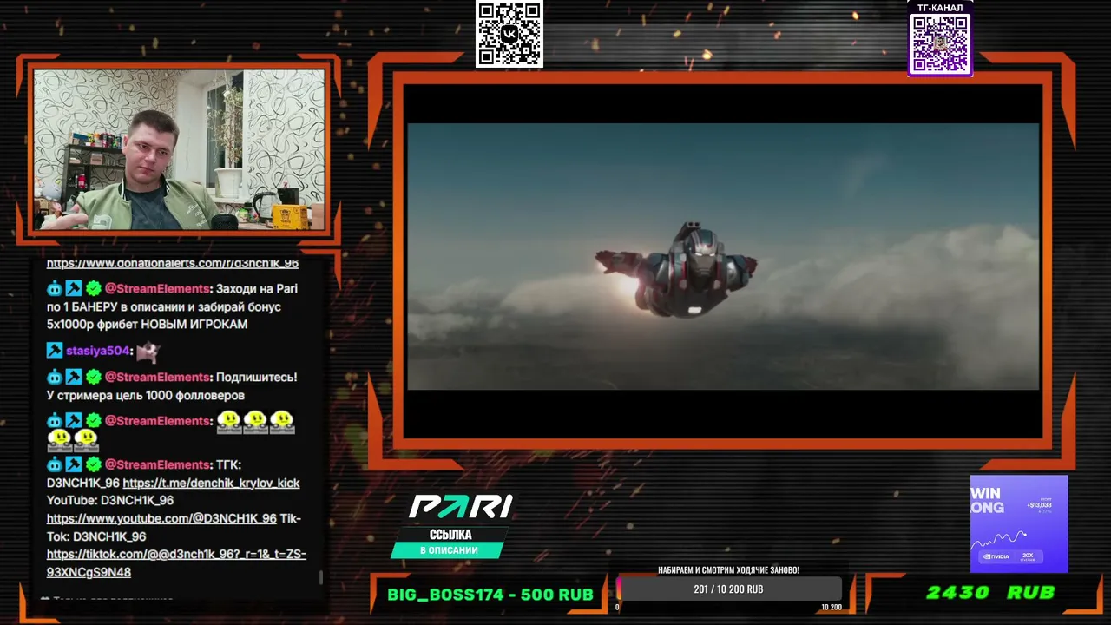
Task: Click the emote posted by stasiya504
Action: point(148,351)
